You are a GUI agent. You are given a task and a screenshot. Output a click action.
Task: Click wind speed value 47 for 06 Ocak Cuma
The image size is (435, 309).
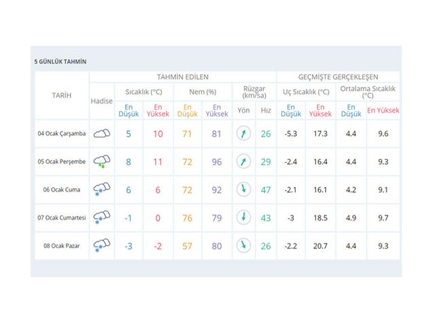[265, 189]
